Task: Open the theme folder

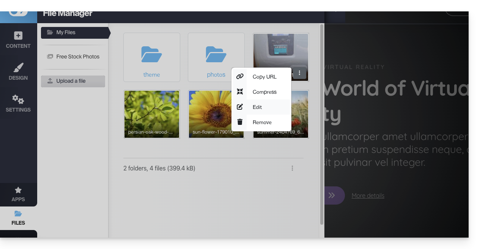Action: [x=151, y=57]
